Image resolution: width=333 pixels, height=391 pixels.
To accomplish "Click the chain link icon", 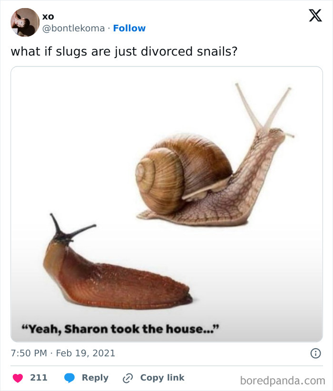I will [x=128, y=378].
